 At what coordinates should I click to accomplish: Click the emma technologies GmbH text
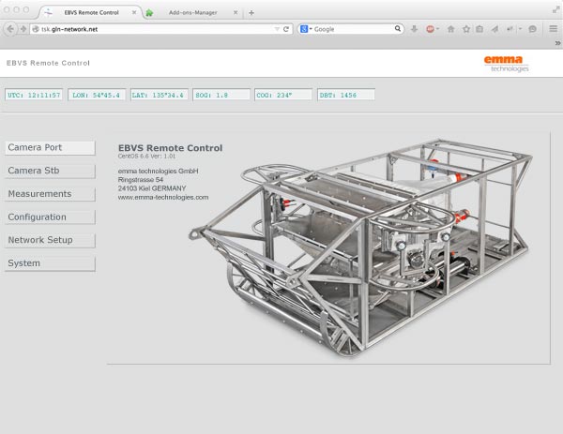[x=158, y=172]
